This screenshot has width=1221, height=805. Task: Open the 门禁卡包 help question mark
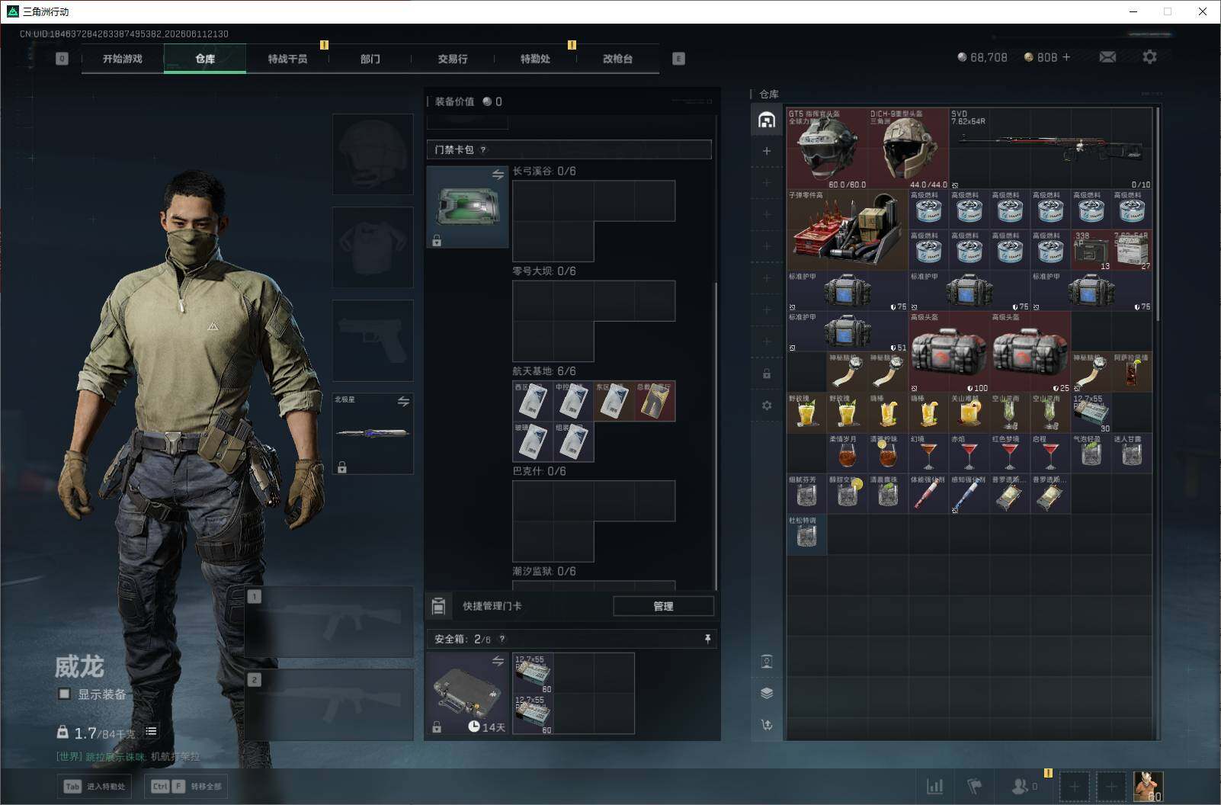(482, 150)
